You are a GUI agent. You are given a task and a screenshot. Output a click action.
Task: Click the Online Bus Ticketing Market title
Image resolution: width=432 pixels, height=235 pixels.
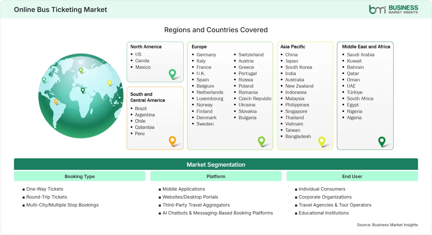click(x=61, y=10)
